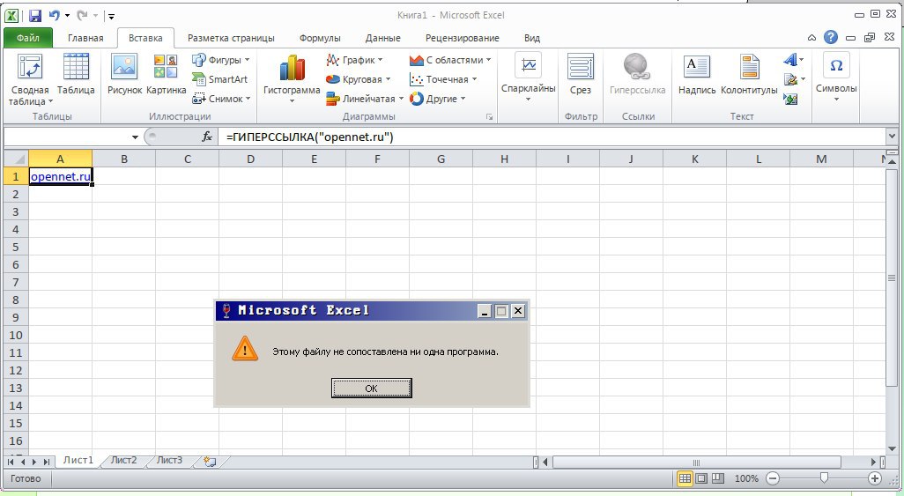Viewport: 904px width, 496px height.
Task: Go to the last sheet tab arrow
Action: tap(47, 462)
